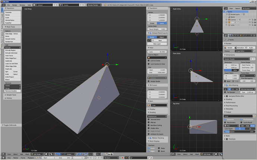The width and height of the screenshot is (257, 160).
Task: Enable Backface Culling checkbox
Action: 149,125
